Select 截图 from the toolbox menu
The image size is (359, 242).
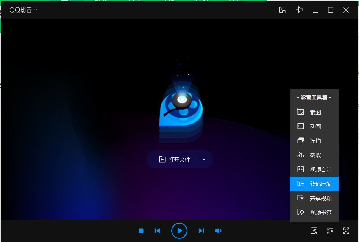[314, 113]
